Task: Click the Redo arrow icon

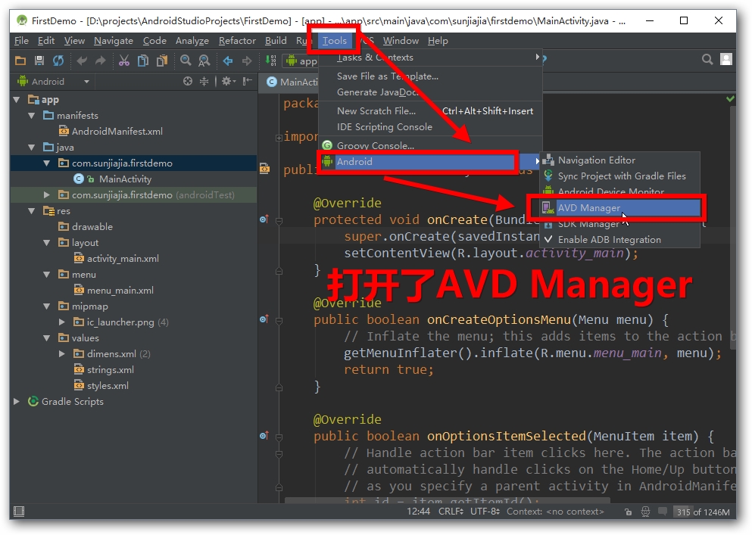Action: 100,61
